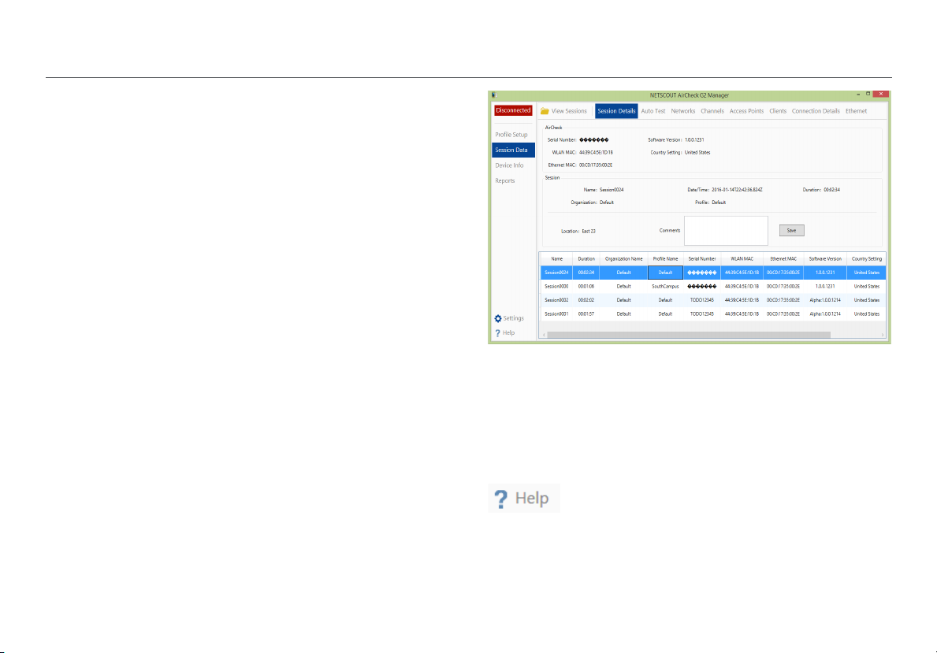Click the Organization Name column header
The width and height of the screenshot is (937, 653).
pyautogui.click(x=624, y=259)
